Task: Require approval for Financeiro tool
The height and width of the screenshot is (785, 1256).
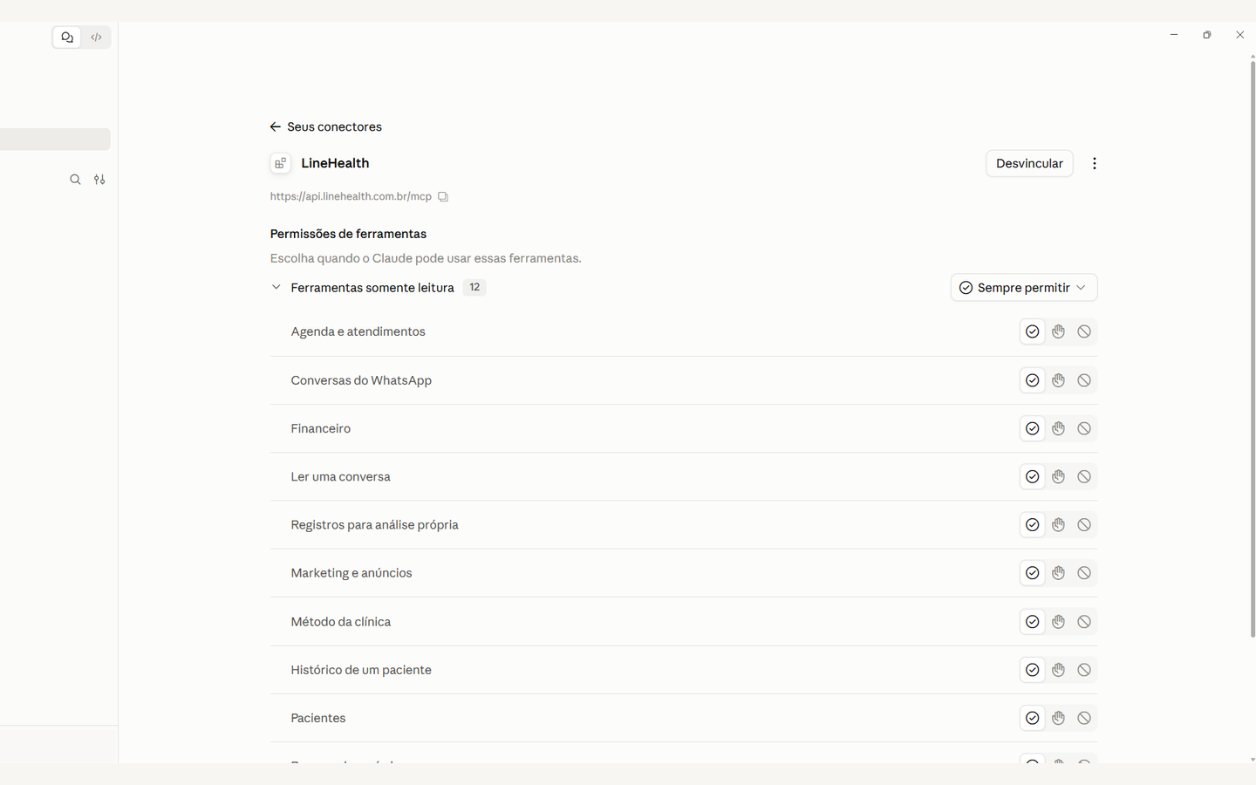Action: 1058,428
